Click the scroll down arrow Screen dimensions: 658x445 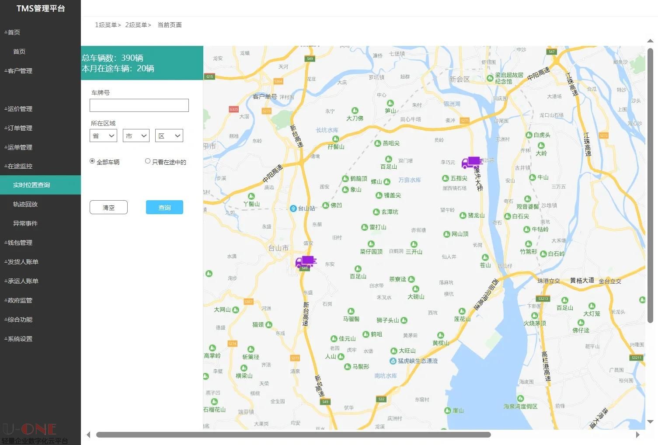[650, 422]
